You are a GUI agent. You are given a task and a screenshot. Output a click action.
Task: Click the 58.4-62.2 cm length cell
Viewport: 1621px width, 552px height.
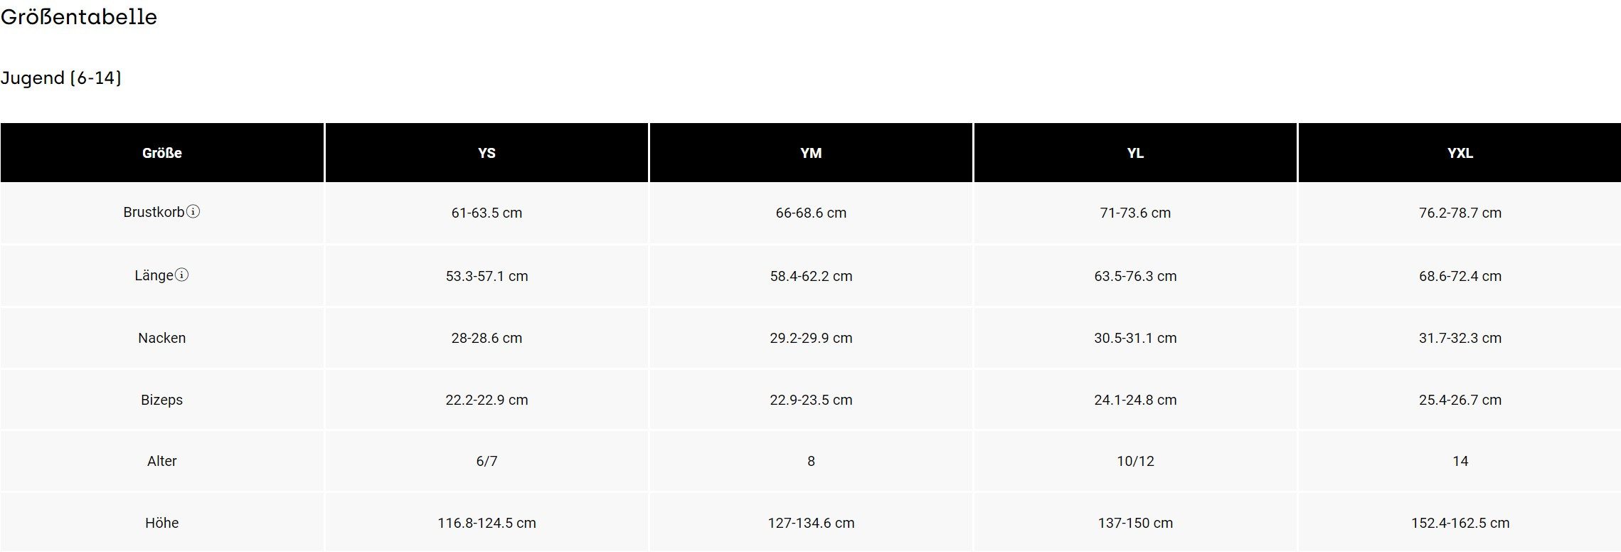[811, 276]
